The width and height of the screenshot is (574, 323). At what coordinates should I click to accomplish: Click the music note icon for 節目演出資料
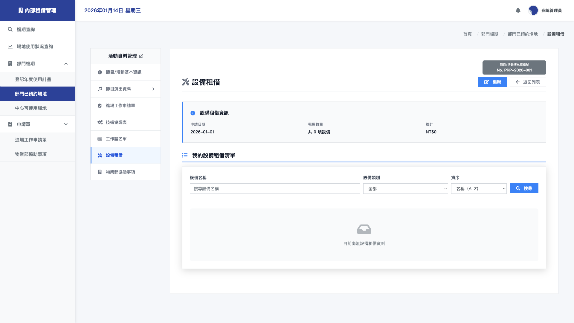tap(100, 89)
